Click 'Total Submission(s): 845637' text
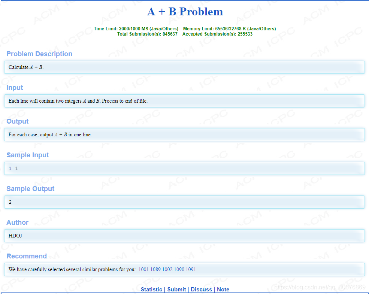The width and height of the screenshot is (369, 294). [x=147, y=34]
